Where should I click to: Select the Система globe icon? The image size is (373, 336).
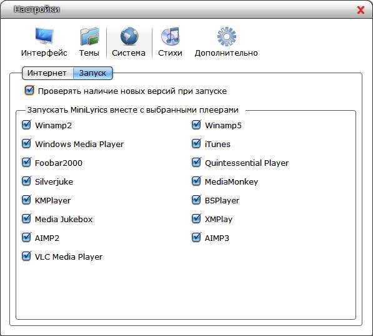click(129, 36)
